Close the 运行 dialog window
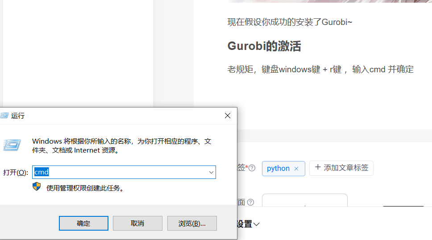 pos(228,116)
